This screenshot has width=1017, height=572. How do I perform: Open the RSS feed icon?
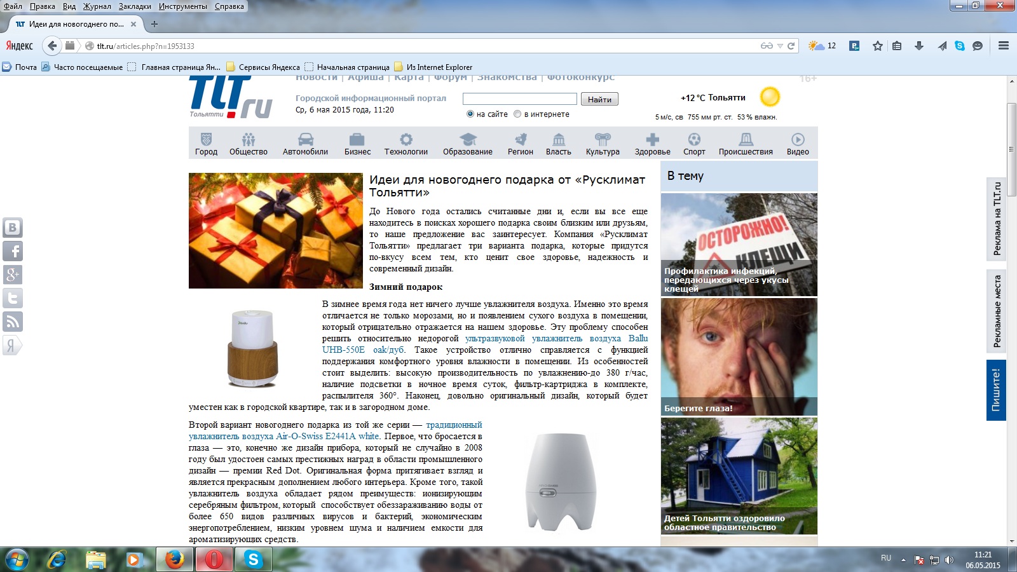(x=13, y=322)
